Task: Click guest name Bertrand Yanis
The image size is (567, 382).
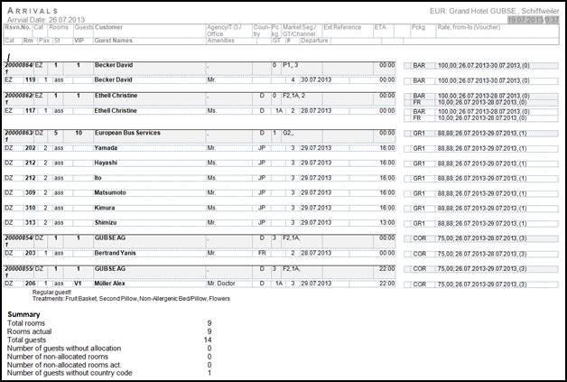Action: pos(115,253)
